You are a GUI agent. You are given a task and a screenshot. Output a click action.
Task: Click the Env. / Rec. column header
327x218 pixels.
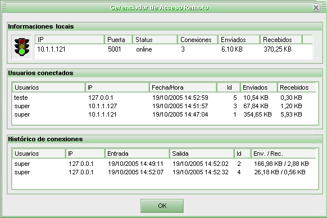[283, 154]
